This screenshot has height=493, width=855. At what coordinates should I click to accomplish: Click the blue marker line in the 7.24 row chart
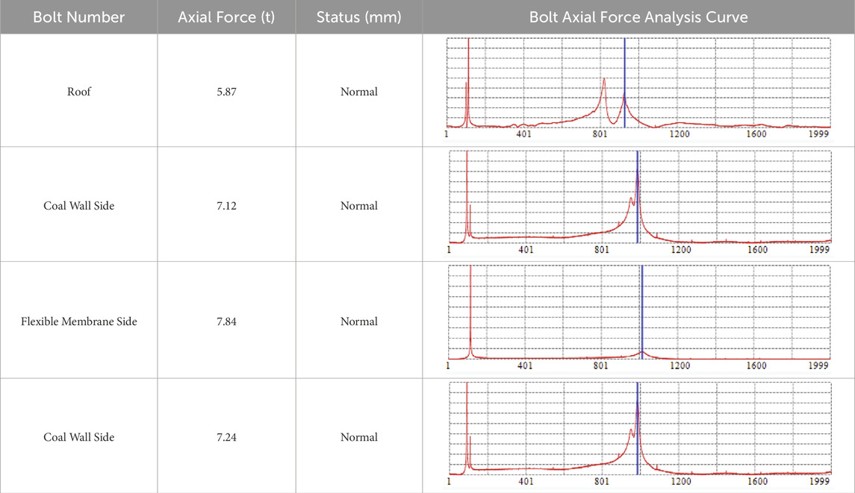[x=637, y=428]
